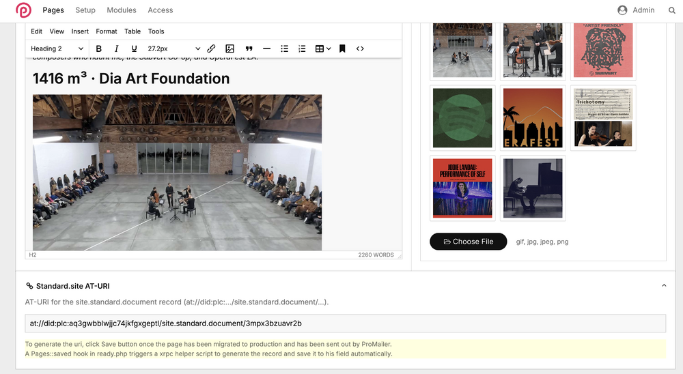Click the Admin user avatar icon

click(622, 10)
